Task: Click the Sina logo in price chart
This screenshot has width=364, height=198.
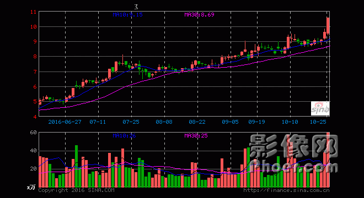Action: tap(320, 108)
